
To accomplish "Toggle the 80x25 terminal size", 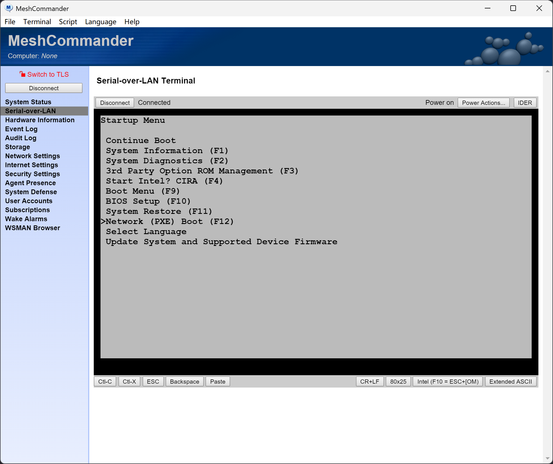I will tap(398, 381).
